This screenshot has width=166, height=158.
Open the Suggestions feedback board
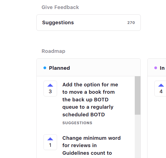[x=88, y=23]
